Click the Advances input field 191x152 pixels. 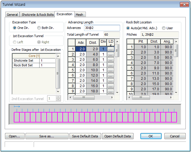point(102,28)
